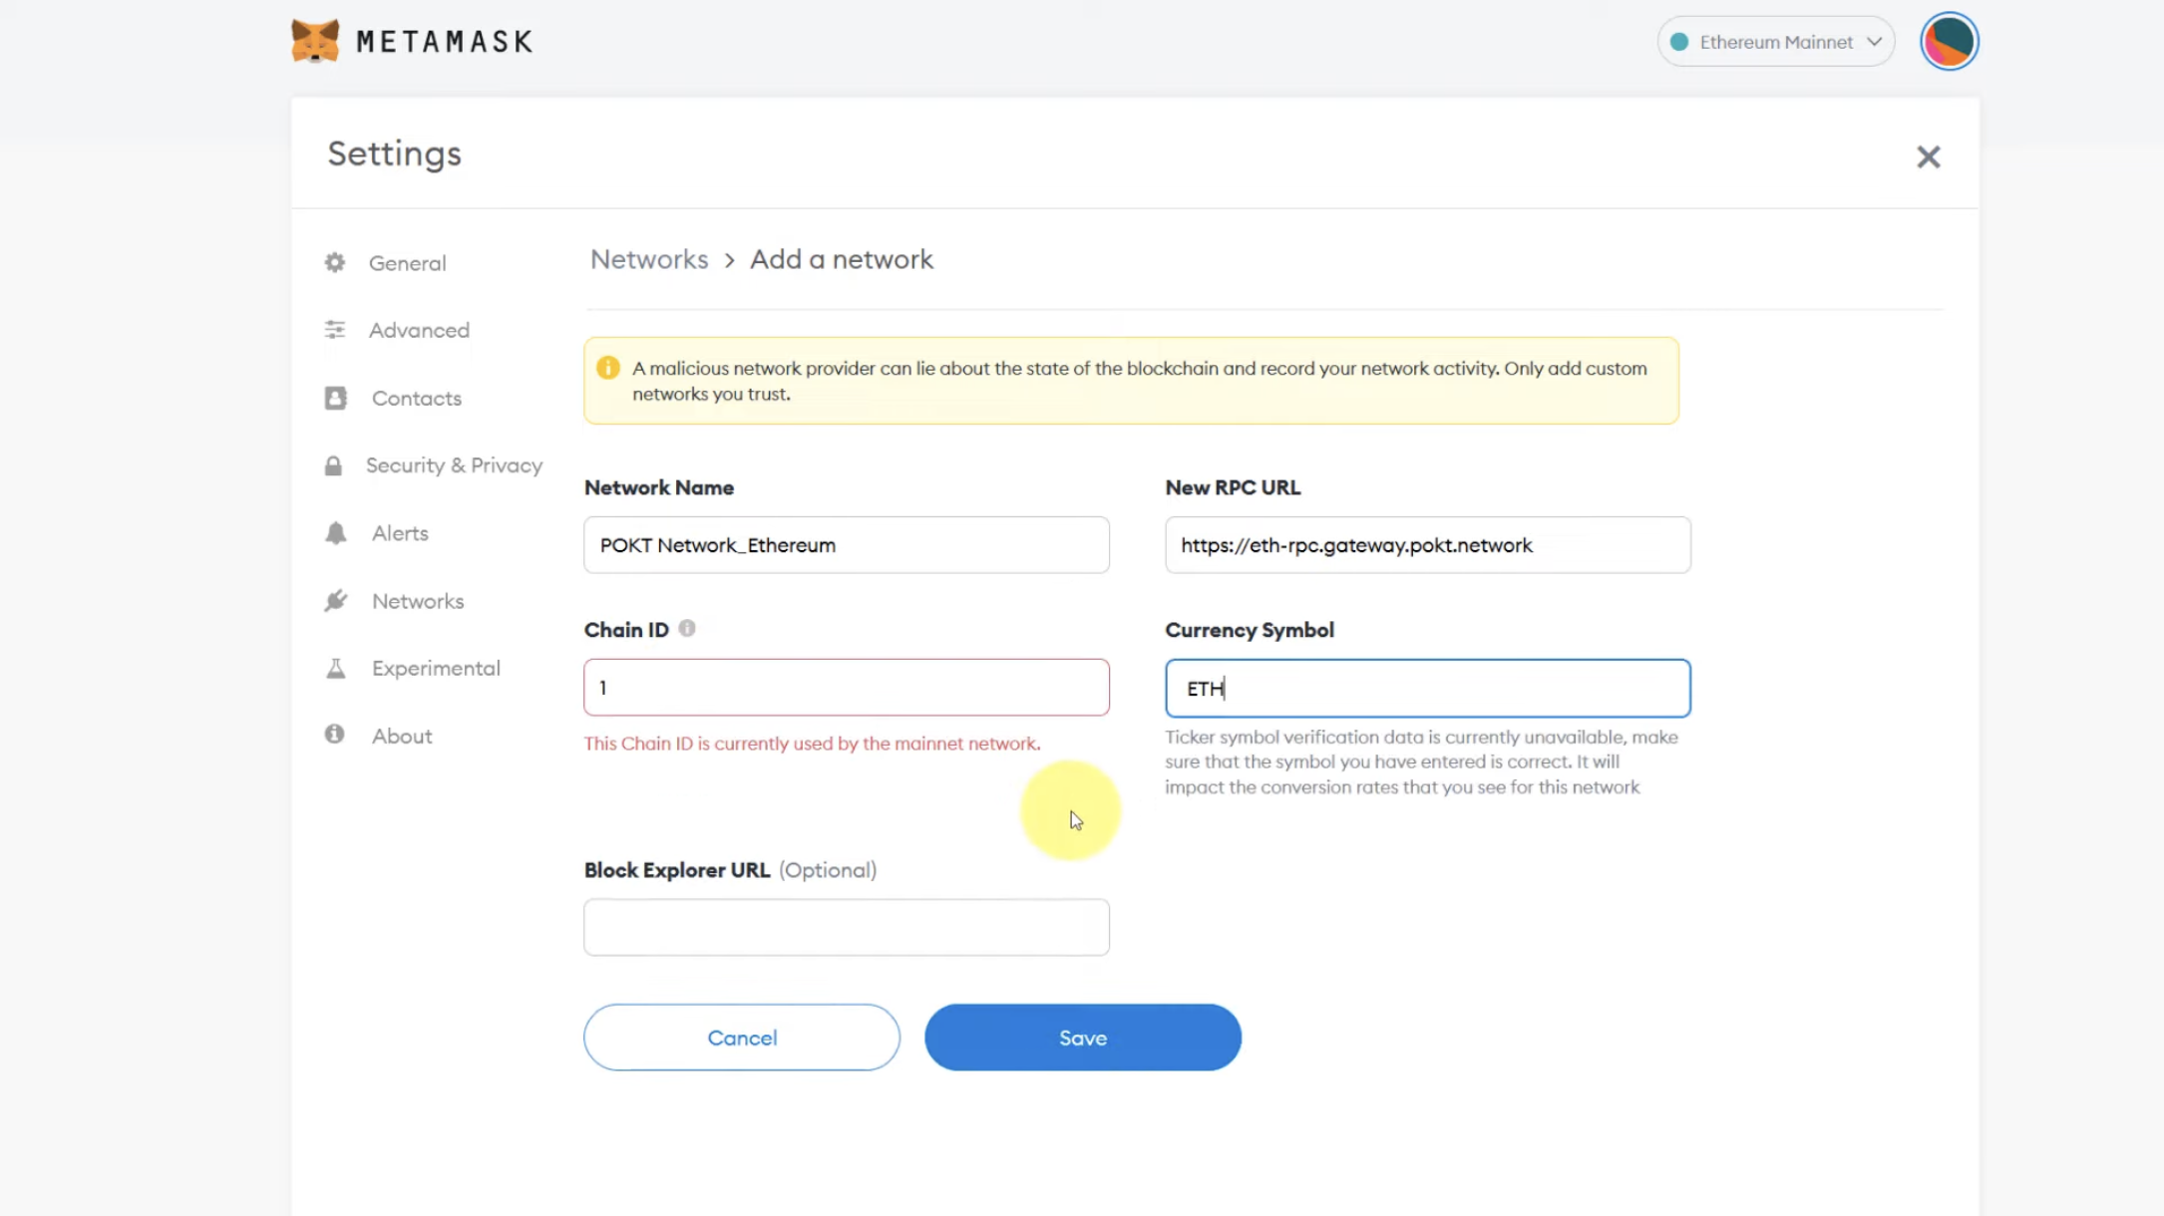The image size is (2164, 1216).
Task: Click the Contacts settings icon
Action: coord(334,397)
